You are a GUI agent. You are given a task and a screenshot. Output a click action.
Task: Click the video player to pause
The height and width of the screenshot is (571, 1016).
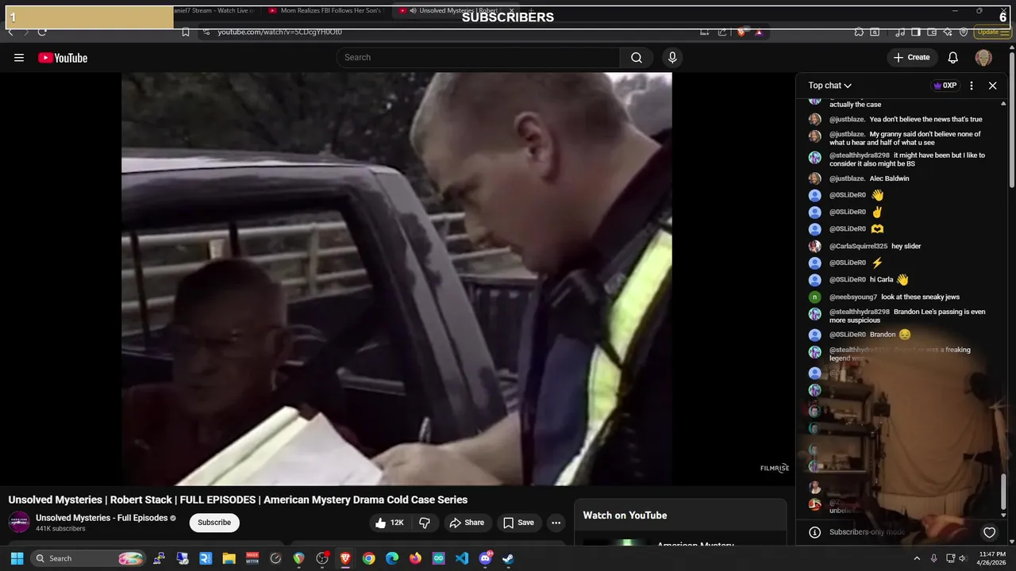tap(396, 278)
